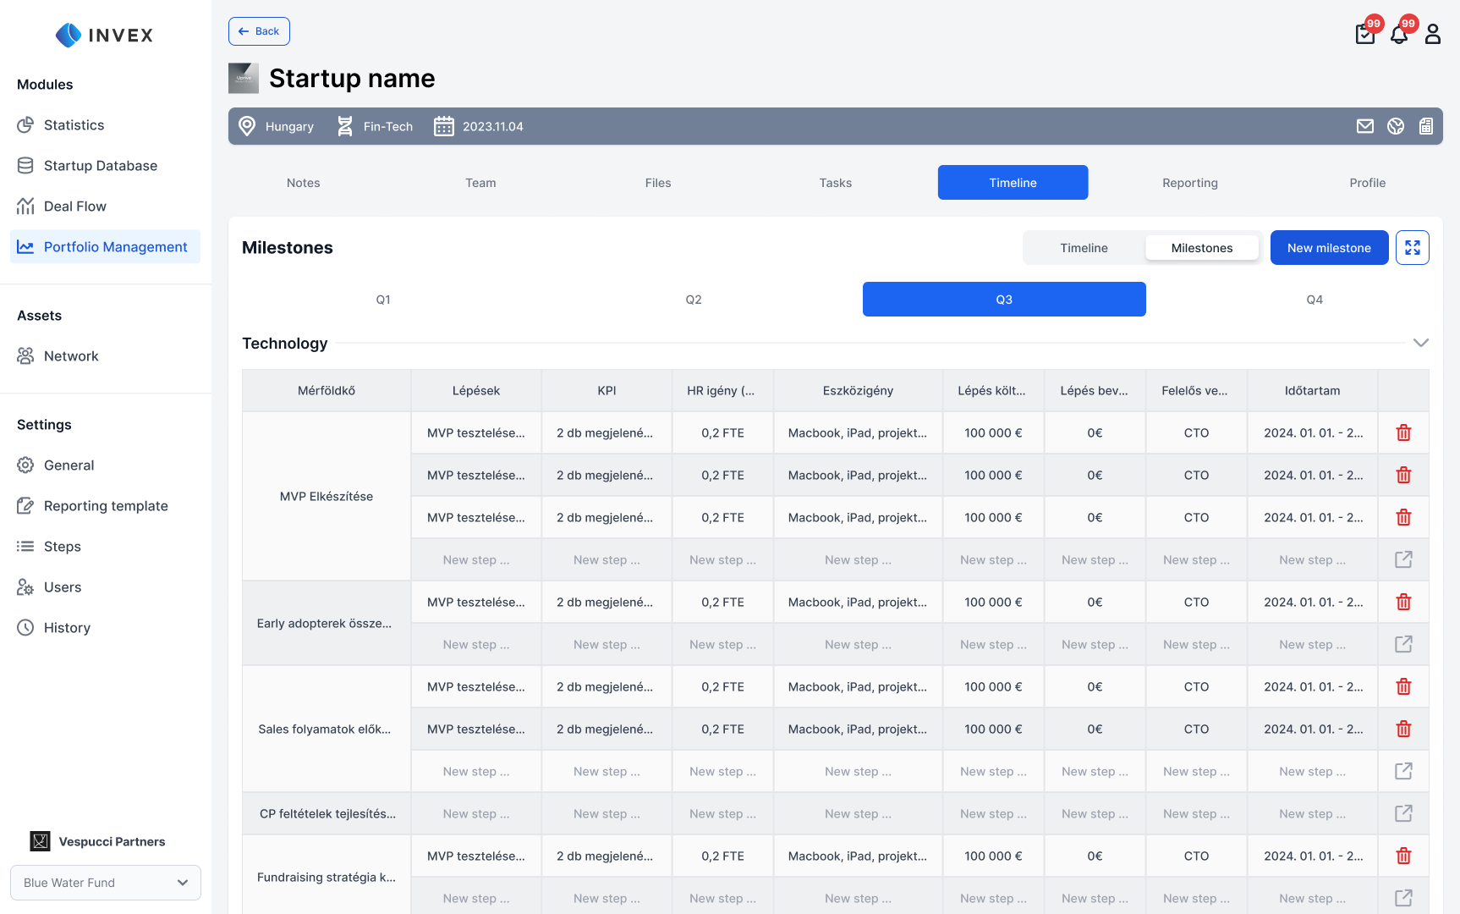Go back using the Back button
Image resolution: width=1460 pixels, height=914 pixels.
coord(259,31)
